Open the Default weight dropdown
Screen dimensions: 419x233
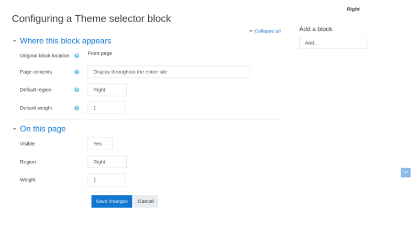106,108
